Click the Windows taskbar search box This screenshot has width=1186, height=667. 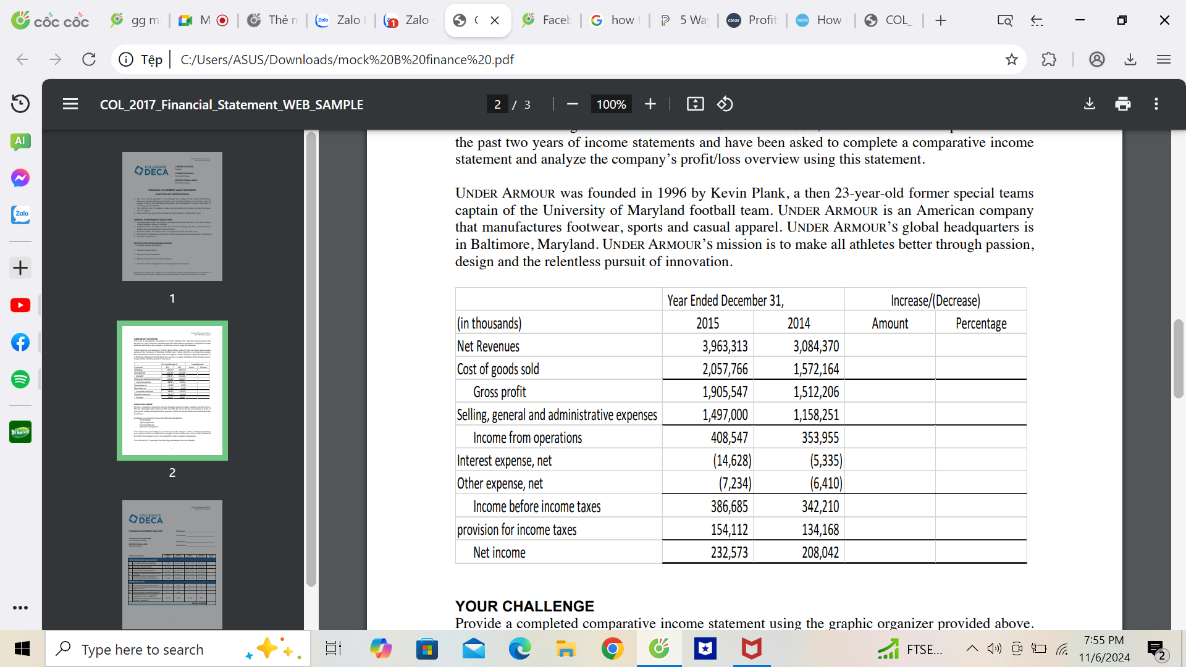click(x=178, y=649)
